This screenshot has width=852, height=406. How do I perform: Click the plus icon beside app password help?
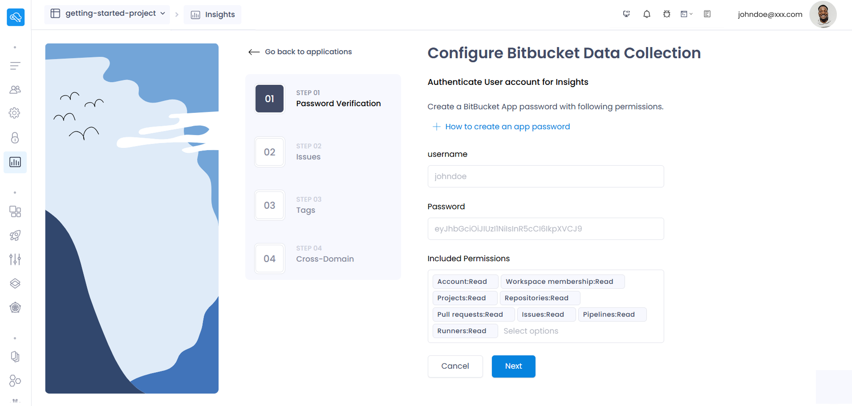(x=437, y=127)
